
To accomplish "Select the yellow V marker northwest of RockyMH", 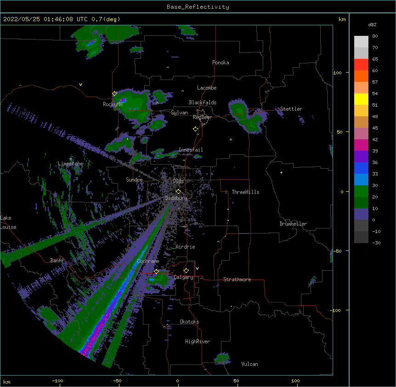I will coord(80,85).
